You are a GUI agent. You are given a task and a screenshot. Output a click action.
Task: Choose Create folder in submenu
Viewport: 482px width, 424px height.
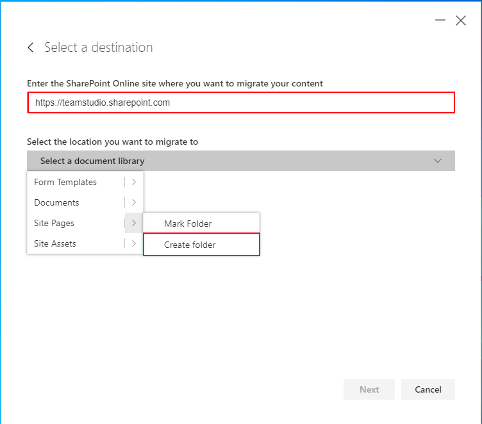point(202,245)
